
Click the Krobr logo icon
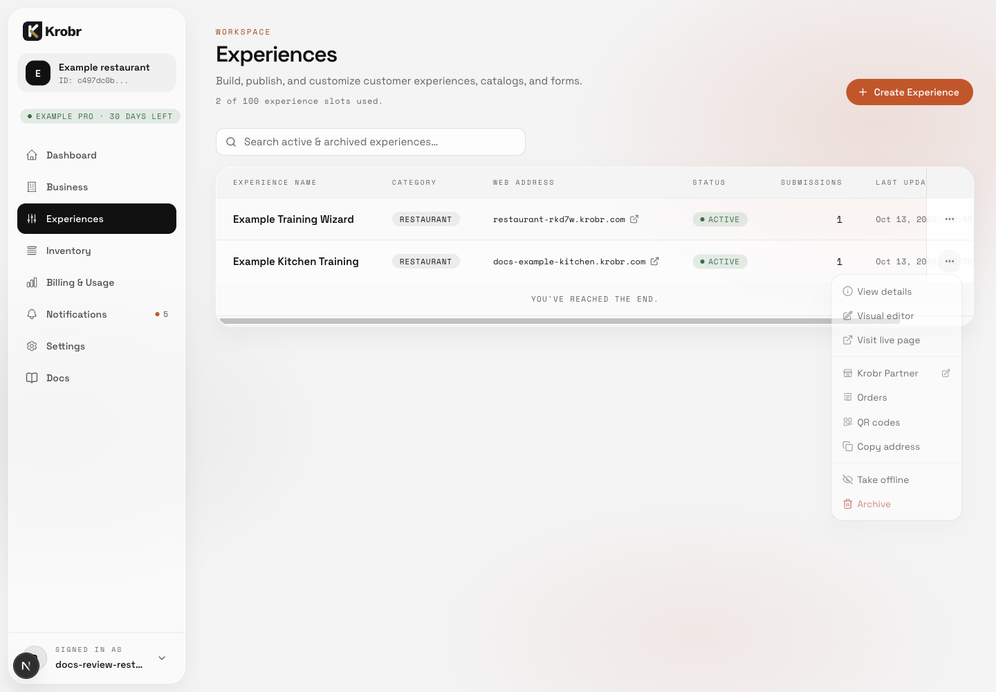click(x=33, y=30)
